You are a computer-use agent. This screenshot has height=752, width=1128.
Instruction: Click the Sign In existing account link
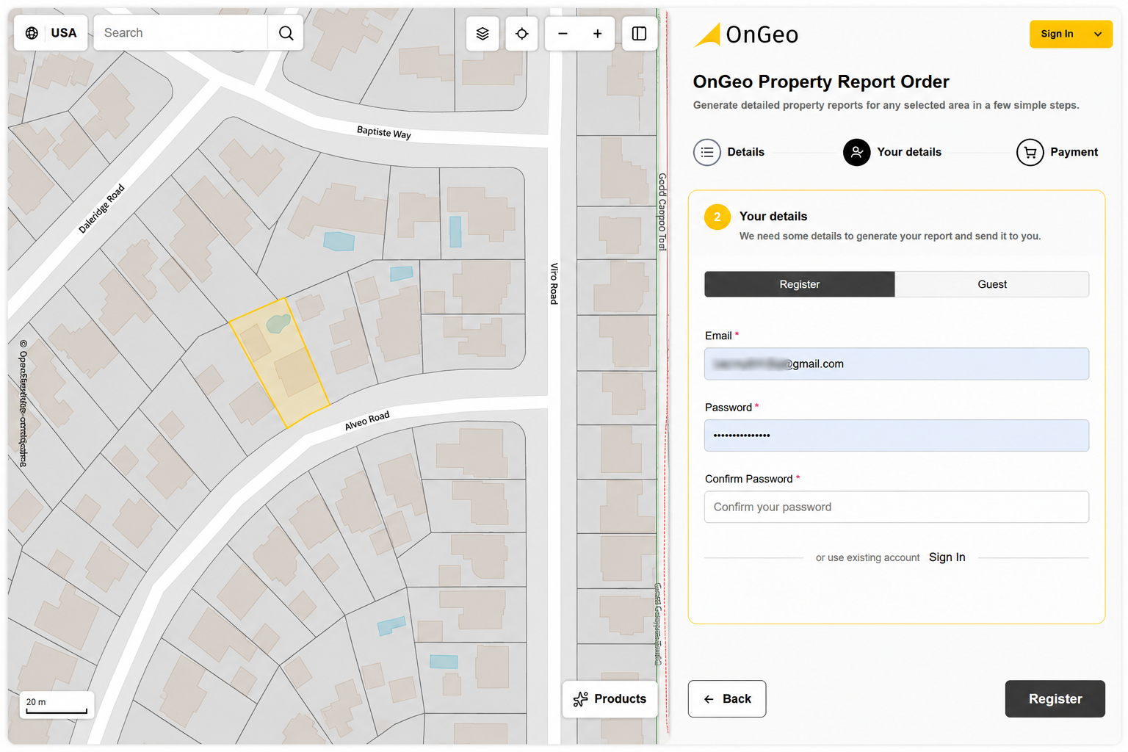click(947, 557)
